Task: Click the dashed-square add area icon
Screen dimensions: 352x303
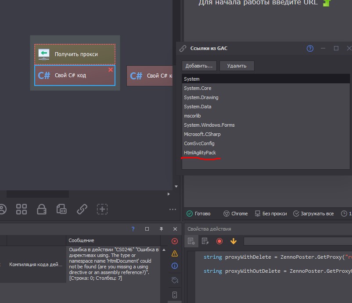Action: coord(102,209)
